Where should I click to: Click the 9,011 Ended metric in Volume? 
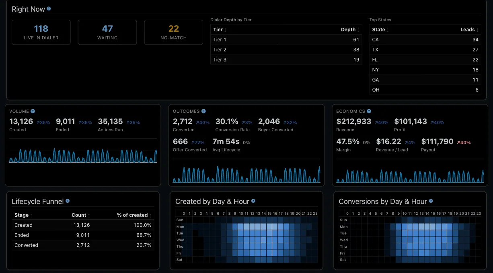[74, 125]
